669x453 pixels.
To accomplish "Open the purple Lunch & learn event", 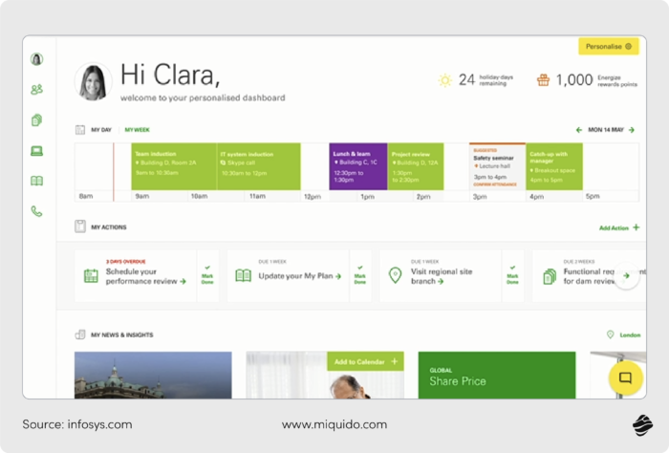I will pos(358,166).
